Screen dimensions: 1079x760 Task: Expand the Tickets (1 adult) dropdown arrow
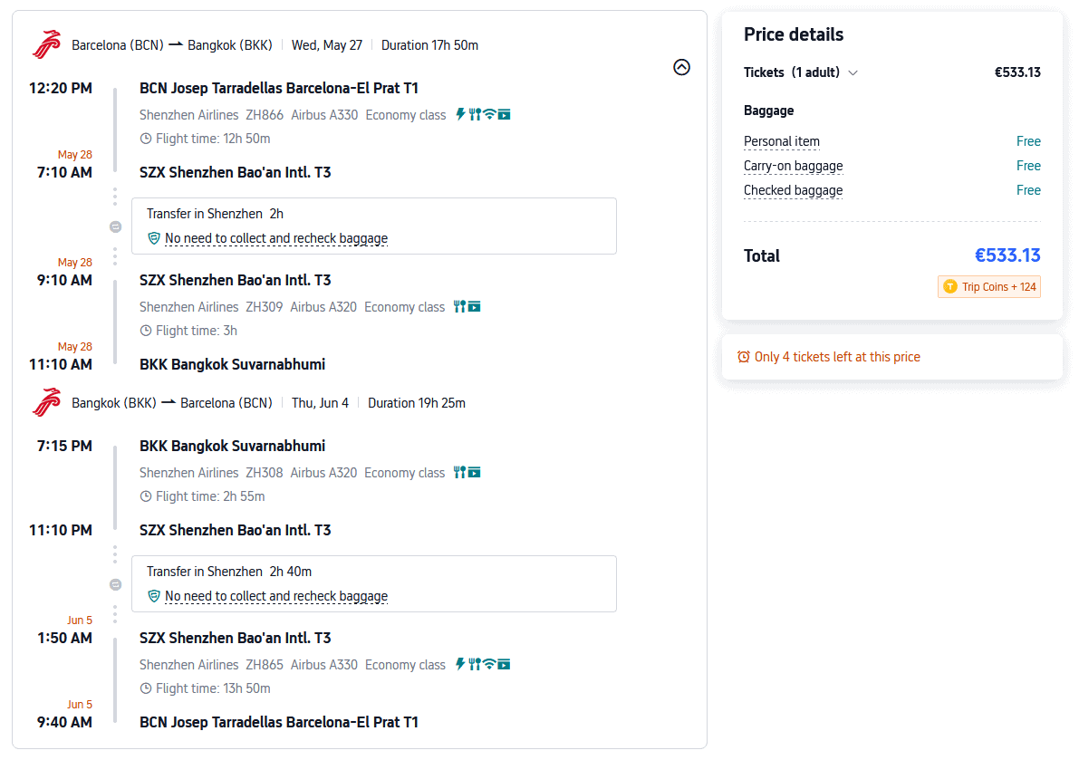853,72
